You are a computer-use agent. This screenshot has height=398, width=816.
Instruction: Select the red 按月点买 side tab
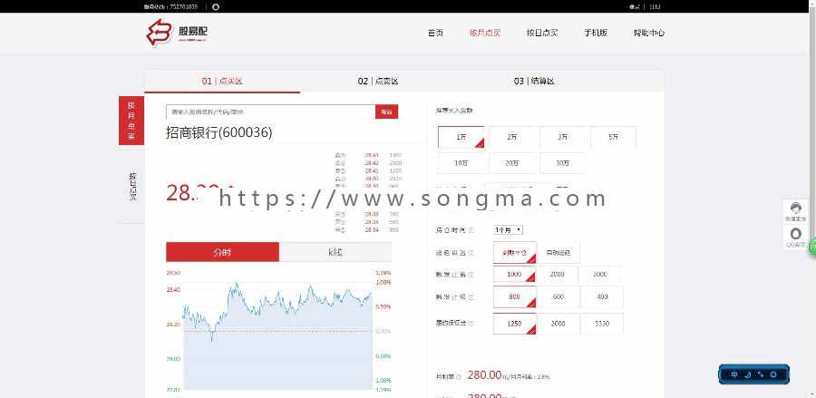pos(131,121)
